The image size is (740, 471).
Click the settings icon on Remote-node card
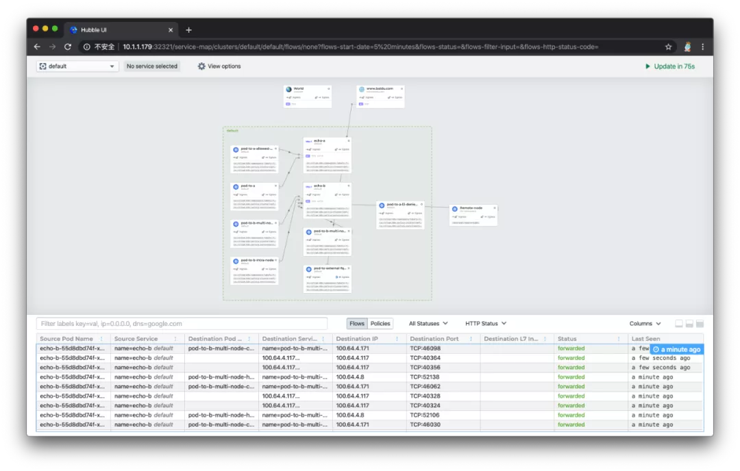coord(495,208)
